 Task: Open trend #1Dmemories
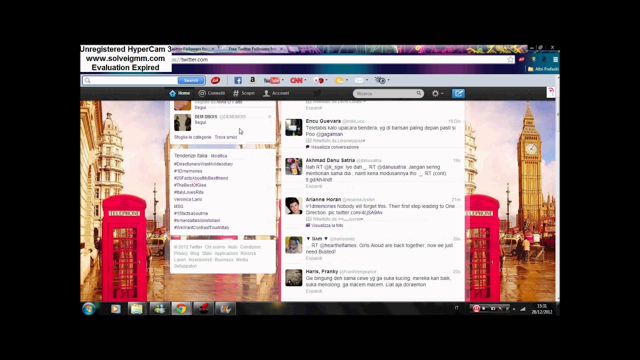coord(188,171)
